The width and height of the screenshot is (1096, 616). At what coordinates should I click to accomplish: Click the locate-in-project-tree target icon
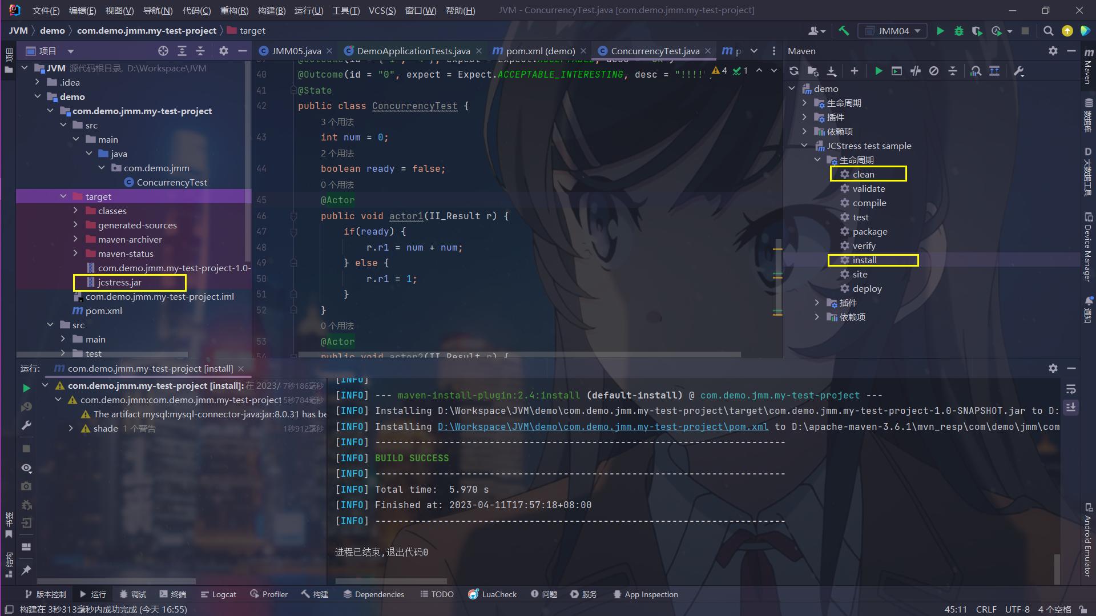coord(163,51)
